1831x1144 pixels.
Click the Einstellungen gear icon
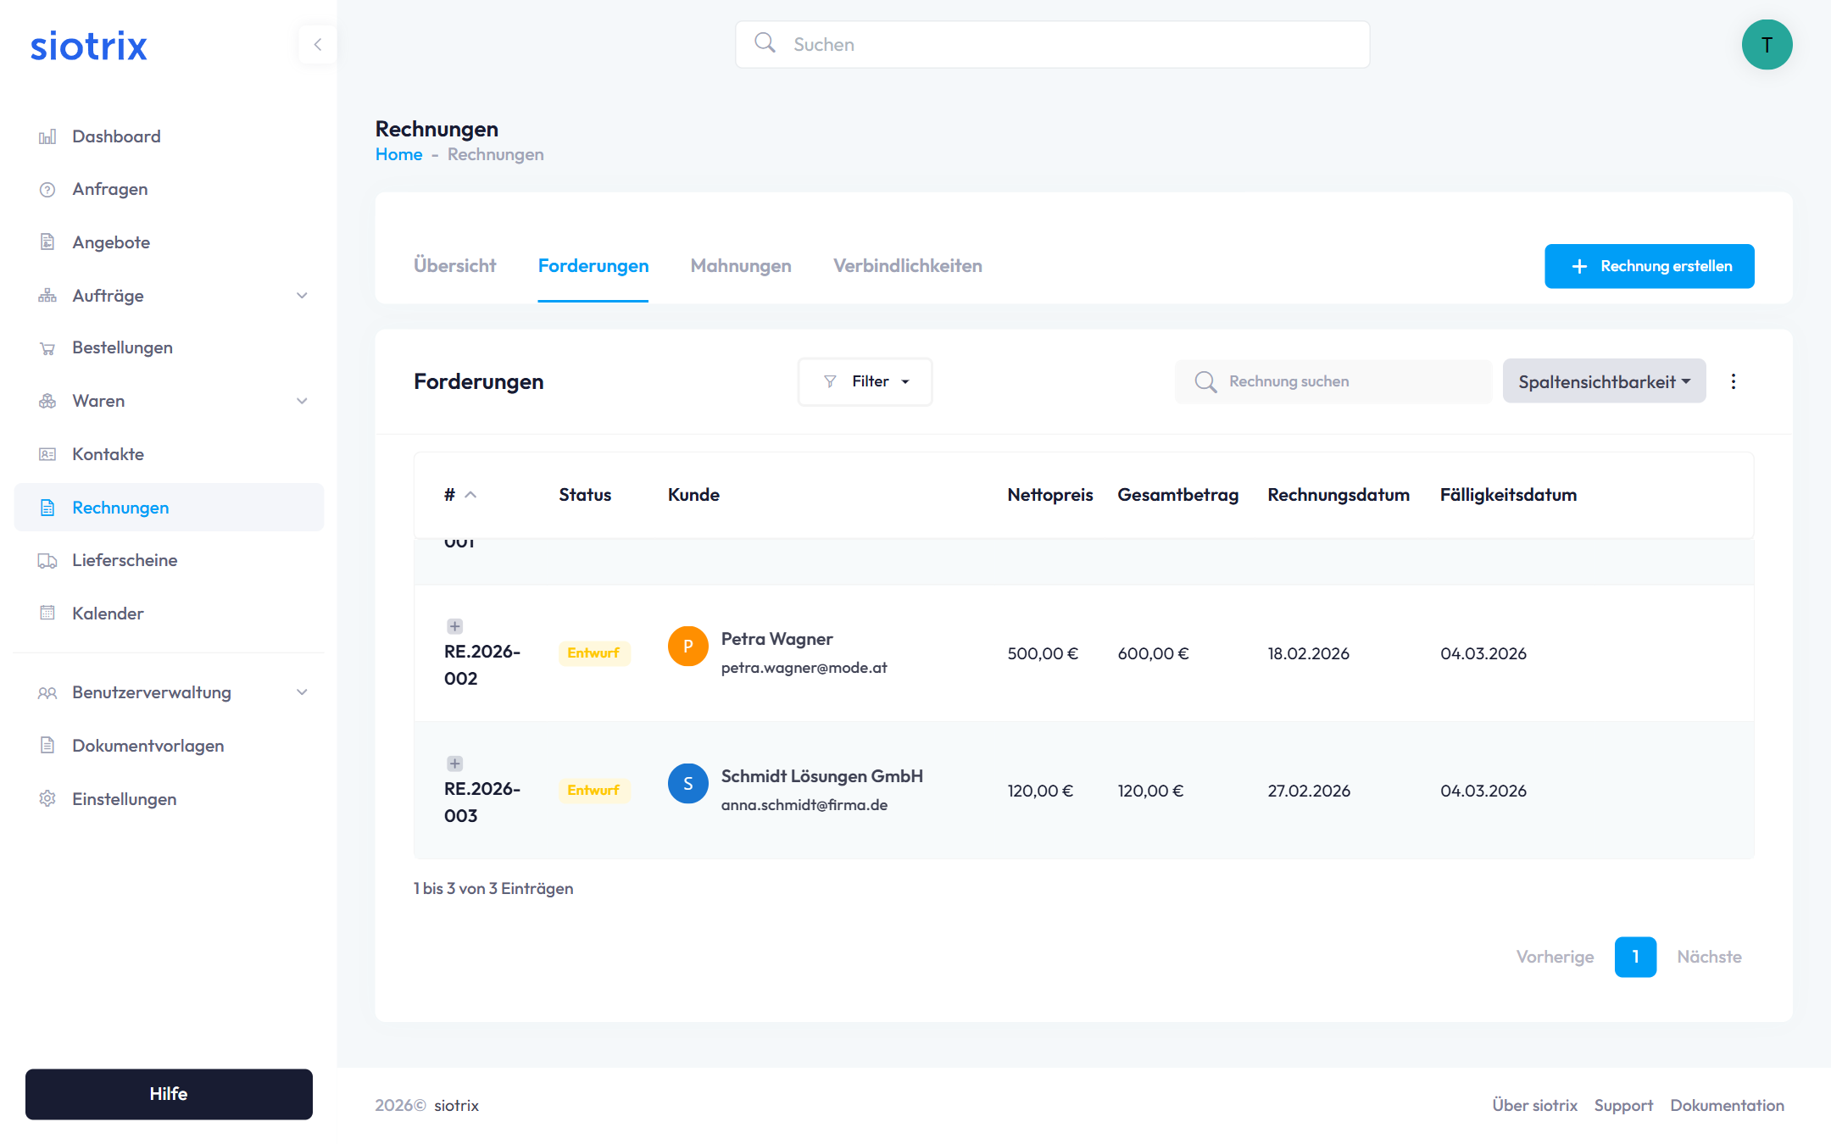point(47,799)
